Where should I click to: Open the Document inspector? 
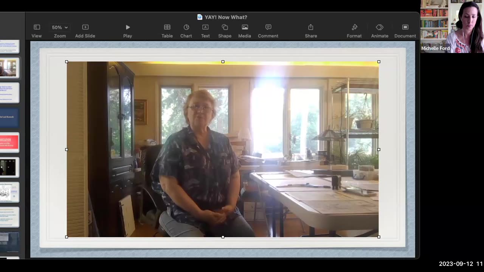405,31
